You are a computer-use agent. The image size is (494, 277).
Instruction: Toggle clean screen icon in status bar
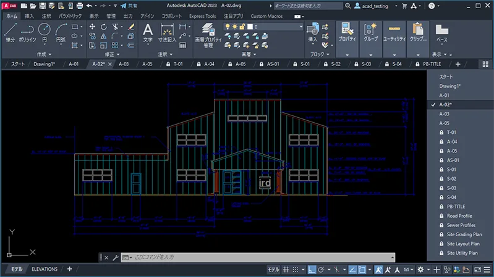pos(478,270)
